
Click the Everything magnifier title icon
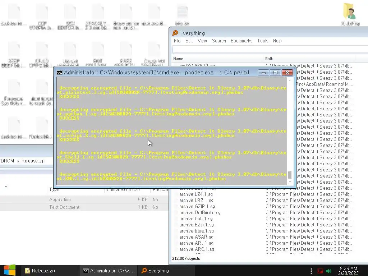175,33
